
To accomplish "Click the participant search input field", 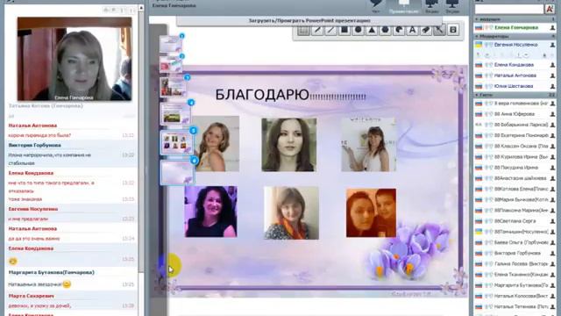I will (x=509, y=9).
